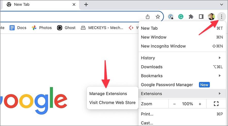Open the password manager extension icon

click(170, 16)
